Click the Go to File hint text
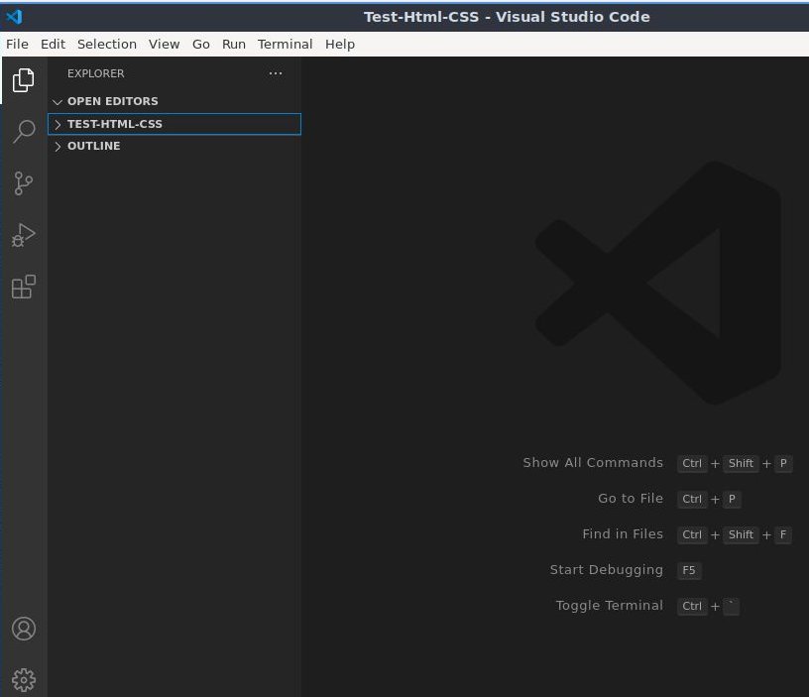The image size is (809, 697). [631, 499]
